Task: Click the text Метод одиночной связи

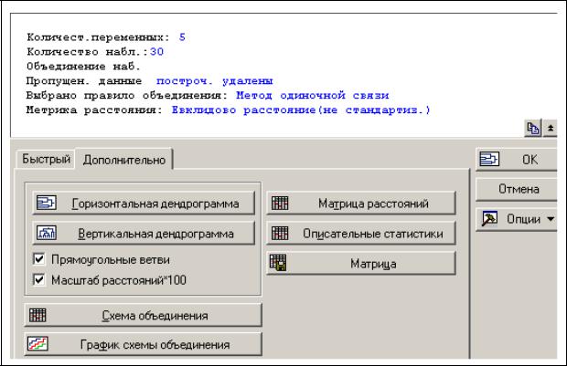Action: coord(313,96)
